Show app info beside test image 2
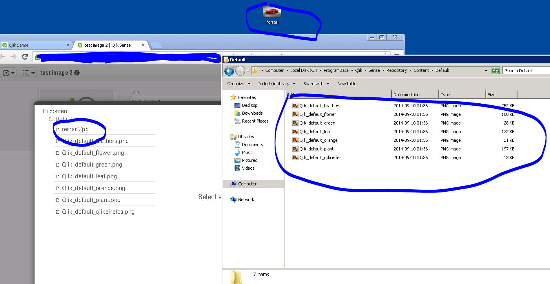The width and height of the screenshot is (550, 284). click(x=77, y=73)
